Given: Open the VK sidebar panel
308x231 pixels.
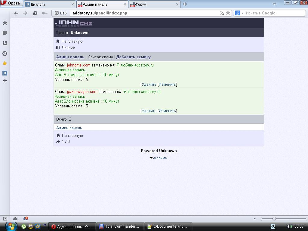Looking at the screenshot, I should [x=5, y=73].
